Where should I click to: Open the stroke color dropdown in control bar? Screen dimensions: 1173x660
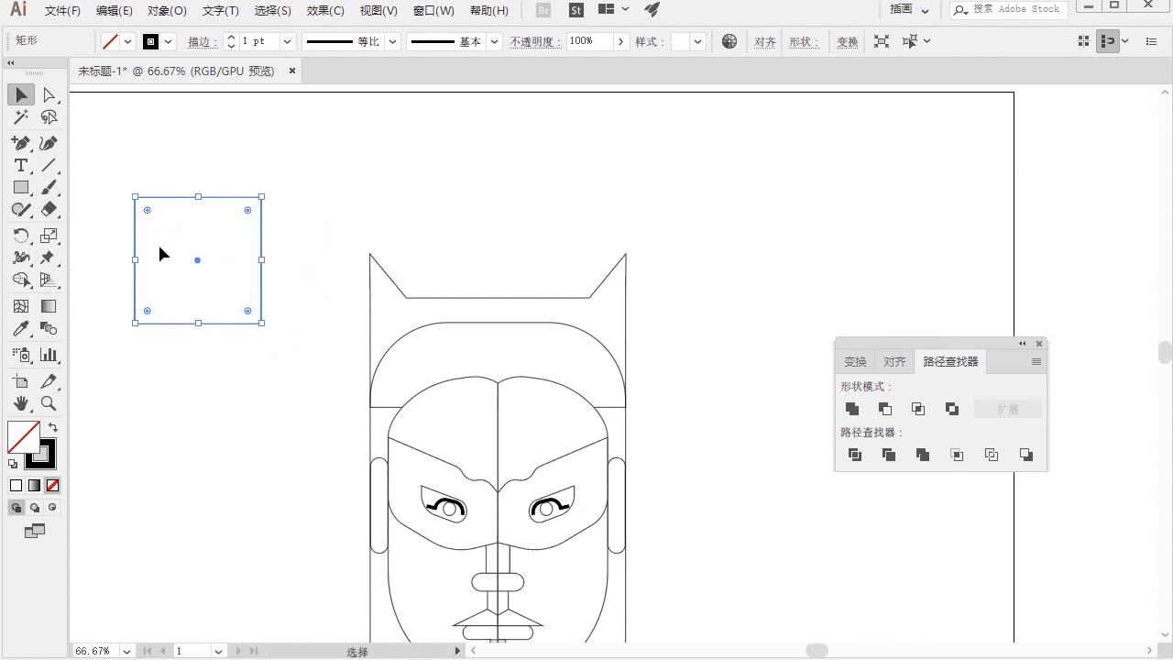click(x=168, y=41)
